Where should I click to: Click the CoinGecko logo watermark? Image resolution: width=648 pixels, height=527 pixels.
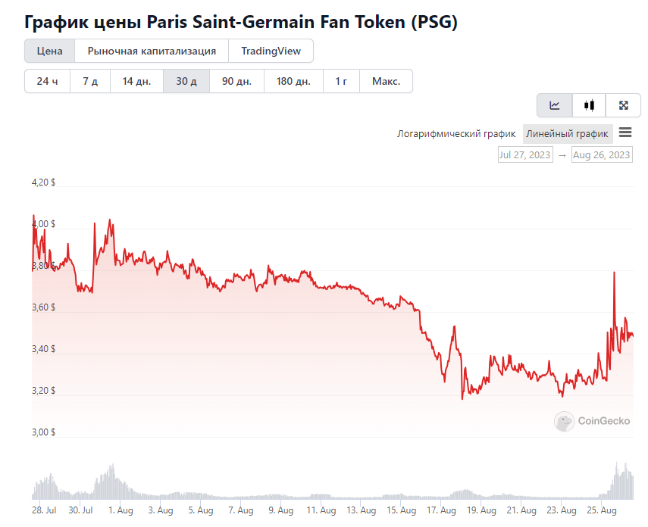592,421
